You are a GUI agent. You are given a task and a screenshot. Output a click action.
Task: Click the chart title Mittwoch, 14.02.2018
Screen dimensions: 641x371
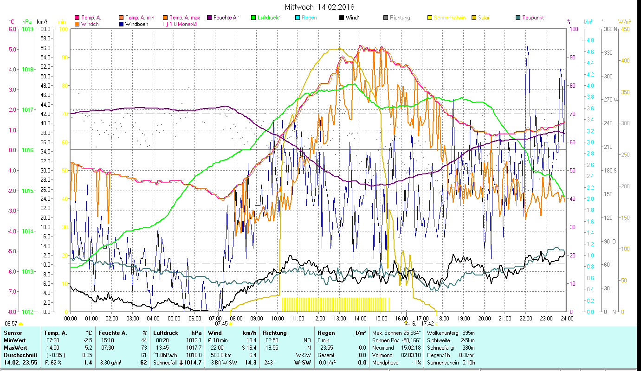(320, 7)
